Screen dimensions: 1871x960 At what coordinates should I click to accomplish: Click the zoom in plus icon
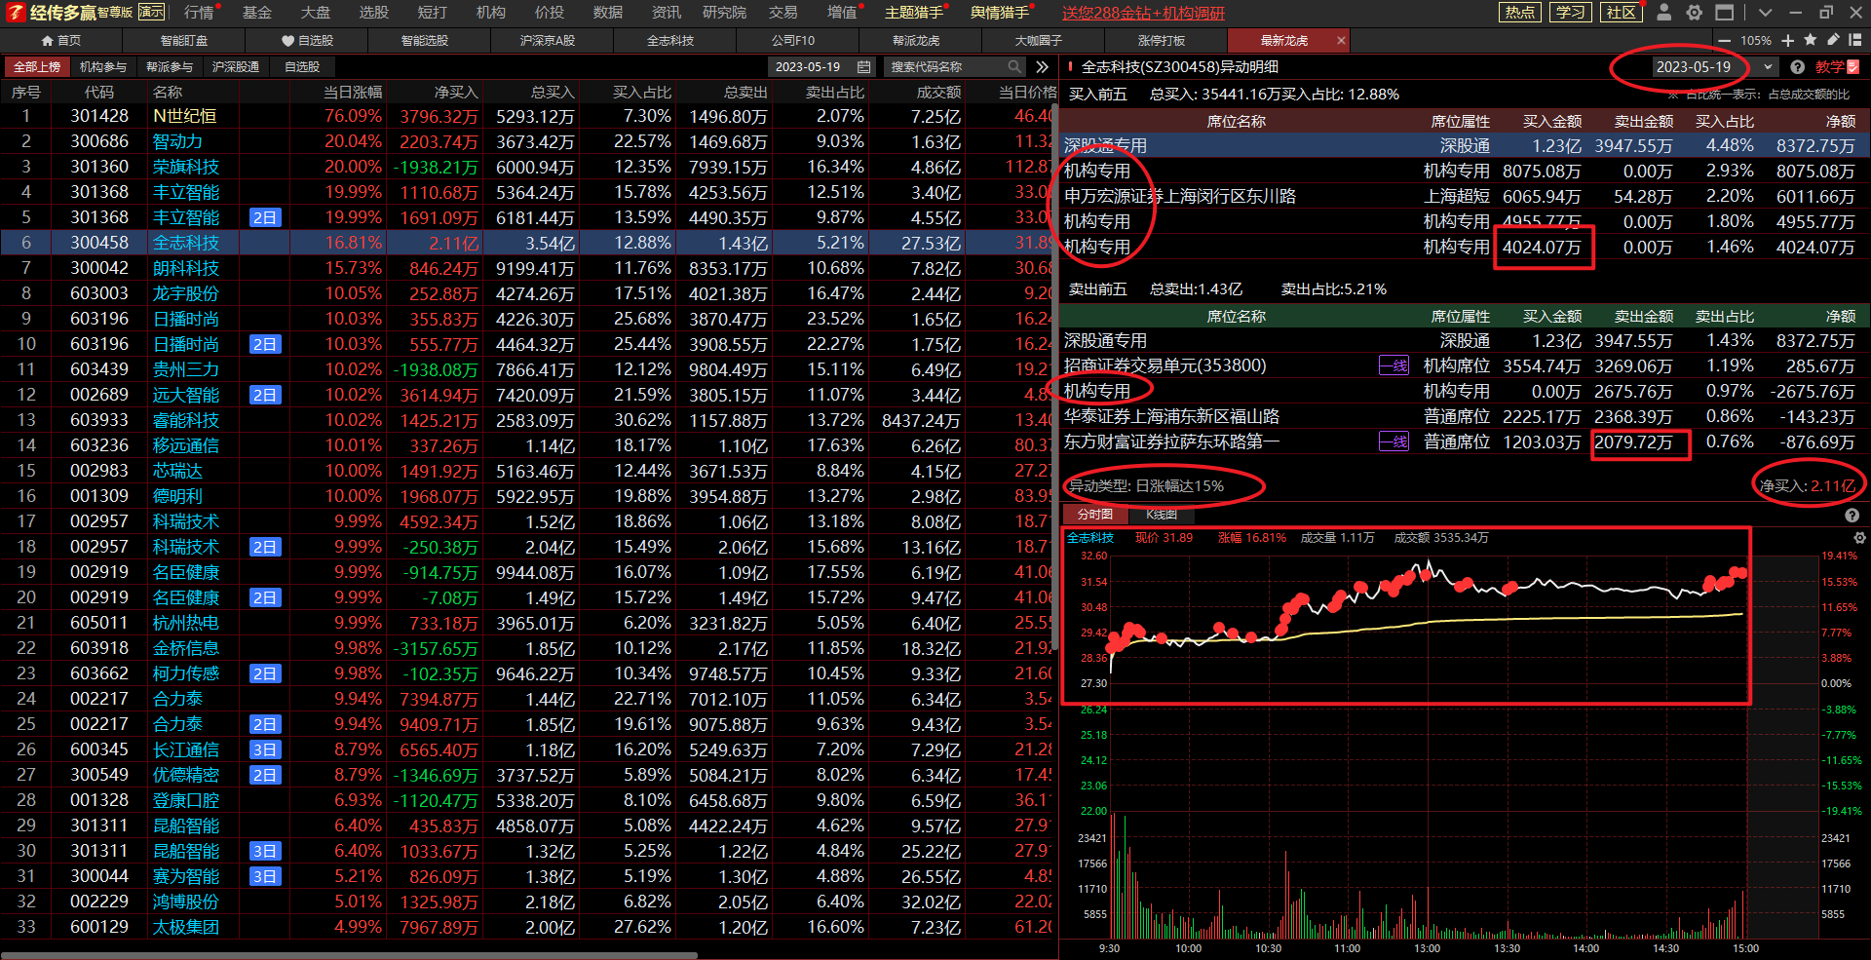point(1787,41)
